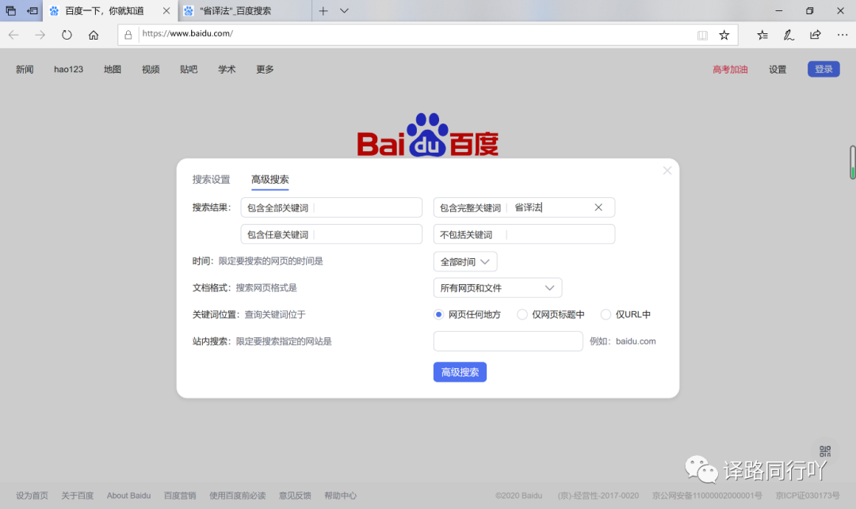Focus the 包含全部关键词 input field
The width and height of the screenshot is (856, 509).
pos(331,207)
